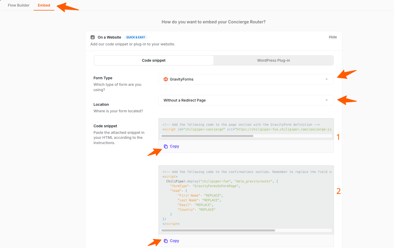Open the GravityForms form type dropdown
The image size is (394, 248).
[x=246, y=79]
